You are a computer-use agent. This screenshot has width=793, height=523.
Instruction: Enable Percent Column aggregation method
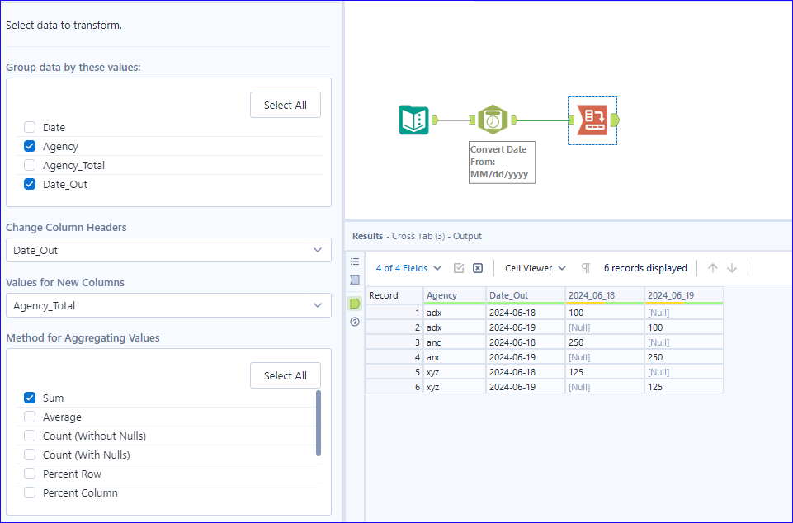[30, 492]
